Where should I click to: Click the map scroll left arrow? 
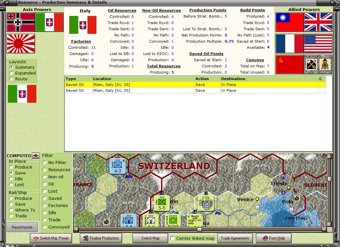(x=76, y=229)
